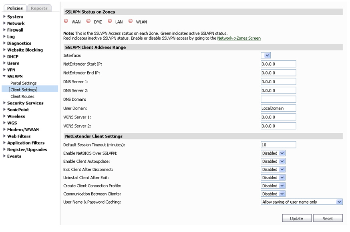Click the DNS Server 1 field
350x232 pixels.
[278, 82]
